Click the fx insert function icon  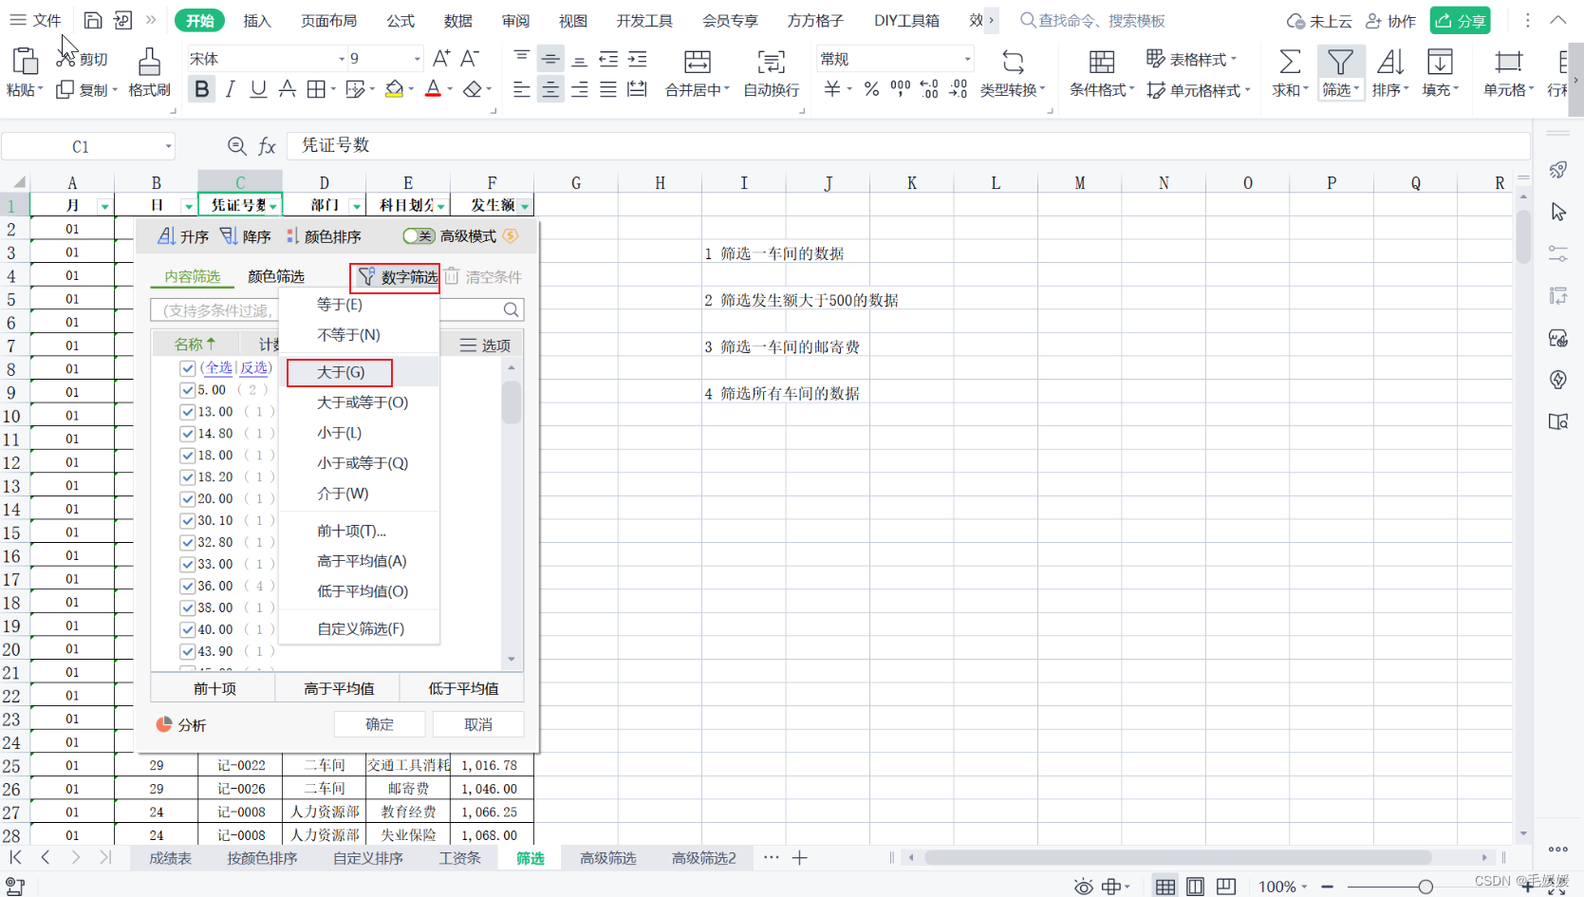coord(268,146)
